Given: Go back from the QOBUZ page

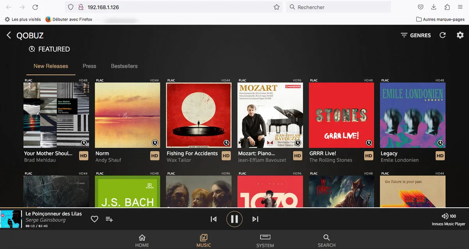Looking at the screenshot, I should pyautogui.click(x=9, y=35).
